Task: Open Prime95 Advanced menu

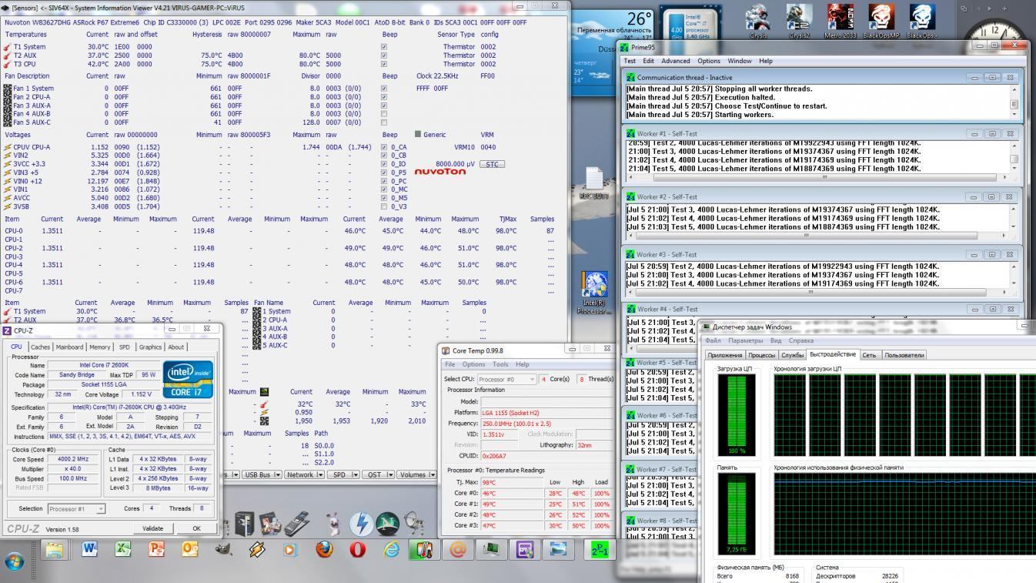Action: pos(676,61)
